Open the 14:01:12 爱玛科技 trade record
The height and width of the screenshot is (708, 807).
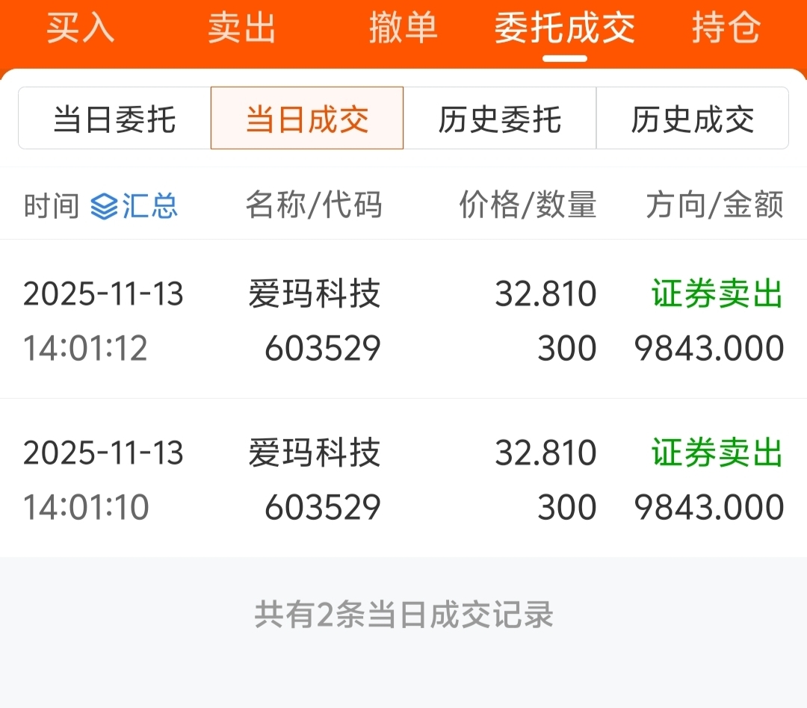pyautogui.click(x=403, y=319)
